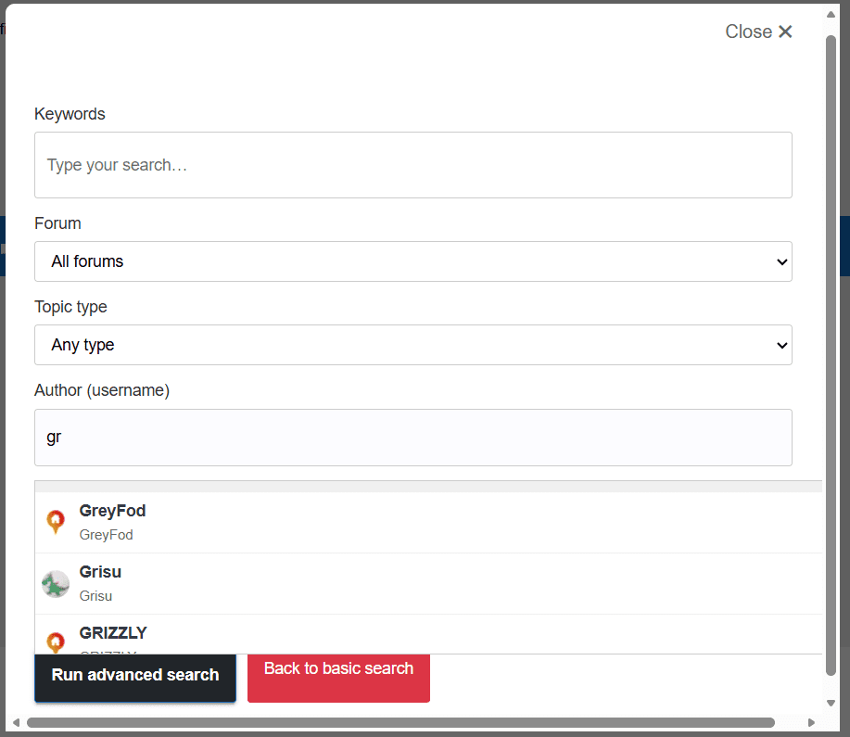Click the horizontal scrollbar right arrow
Viewport: 850px width, 737px height.
tap(812, 722)
